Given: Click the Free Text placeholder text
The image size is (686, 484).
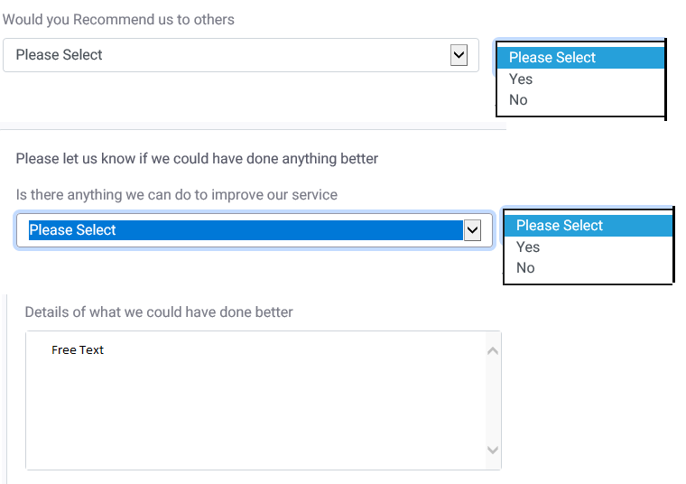Looking at the screenshot, I should coord(78,350).
